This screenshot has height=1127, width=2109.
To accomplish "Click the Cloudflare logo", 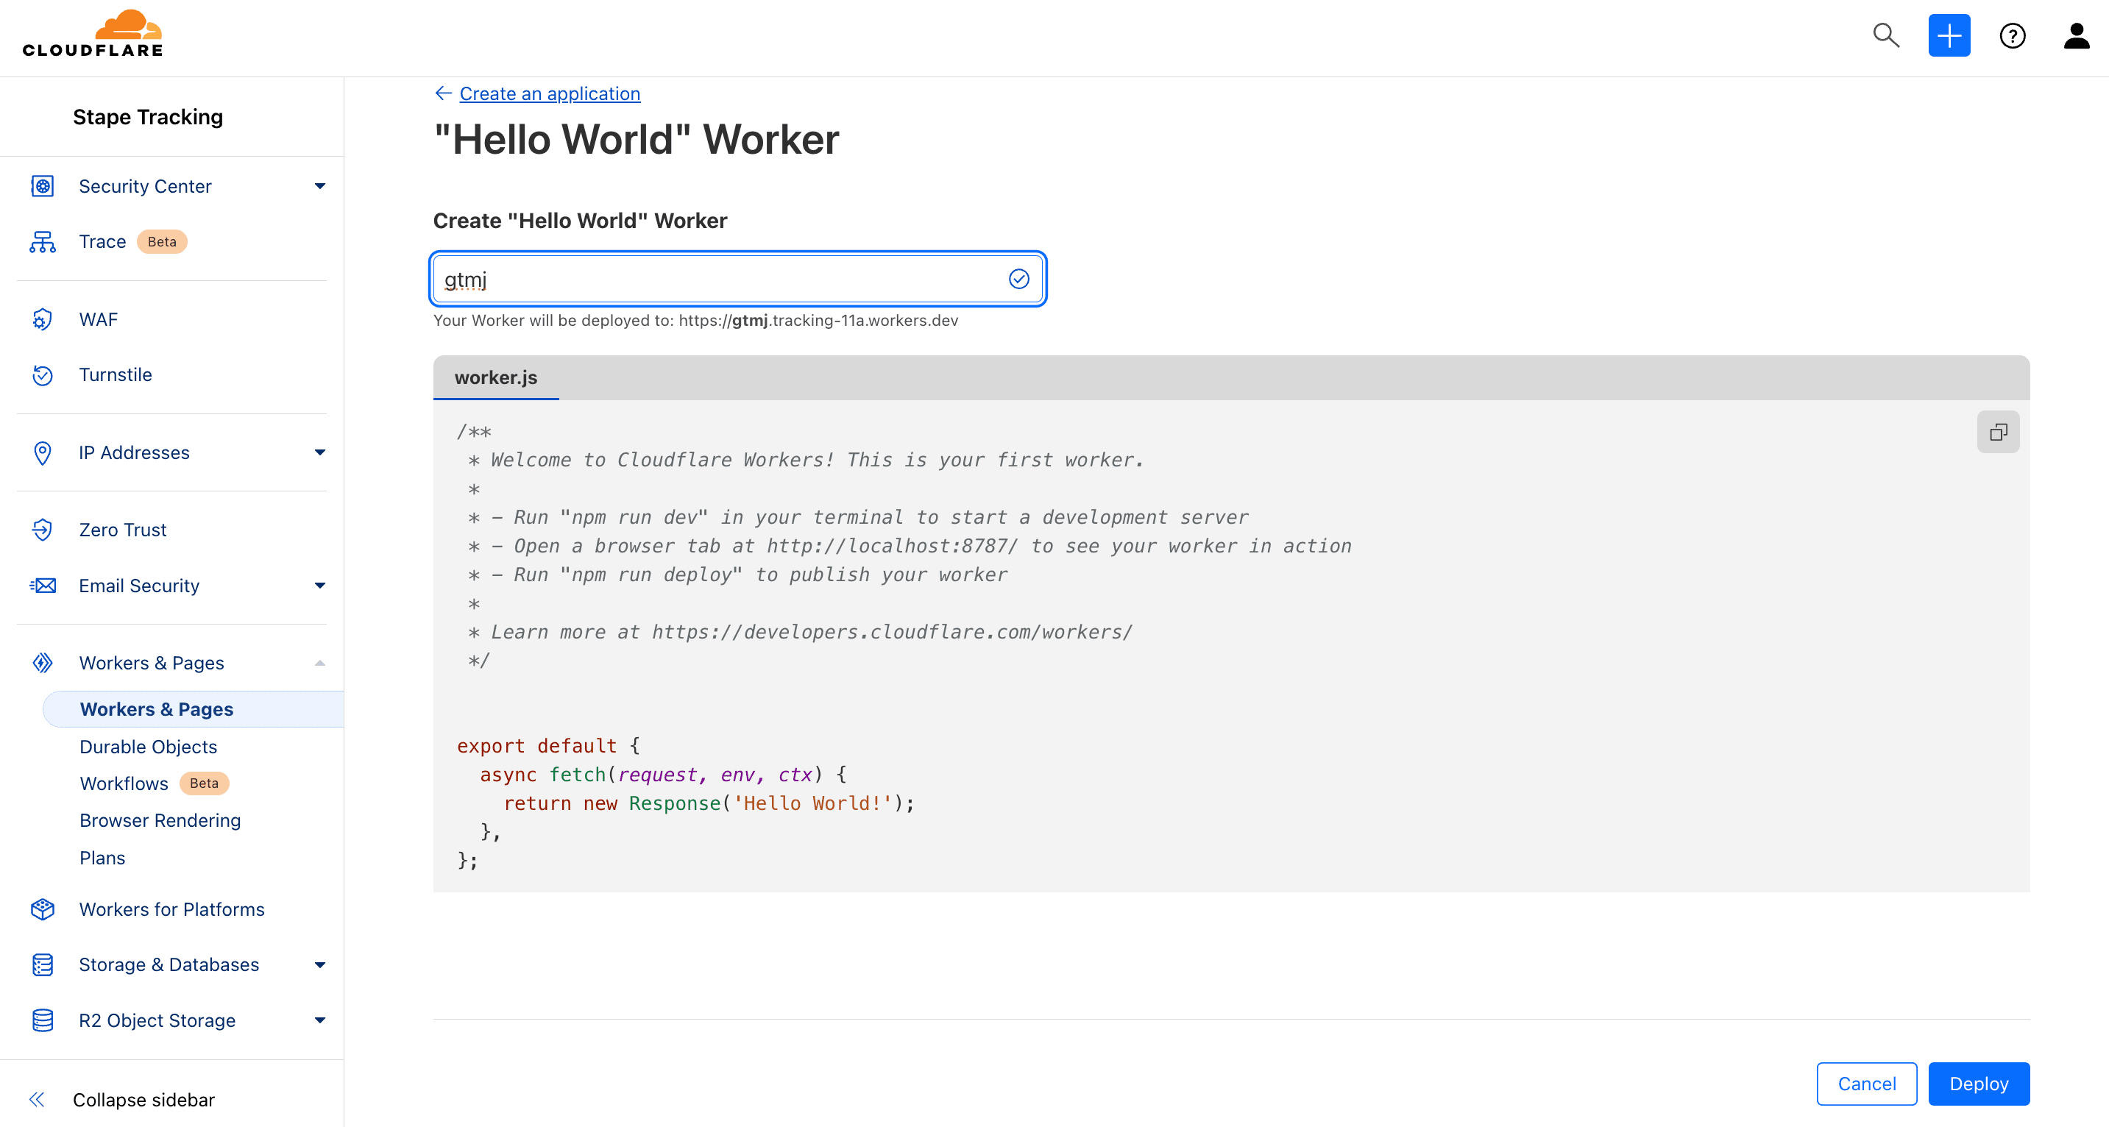I will coord(93,34).
